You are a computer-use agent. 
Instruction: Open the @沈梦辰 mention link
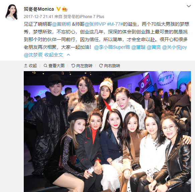click(33, 55)
